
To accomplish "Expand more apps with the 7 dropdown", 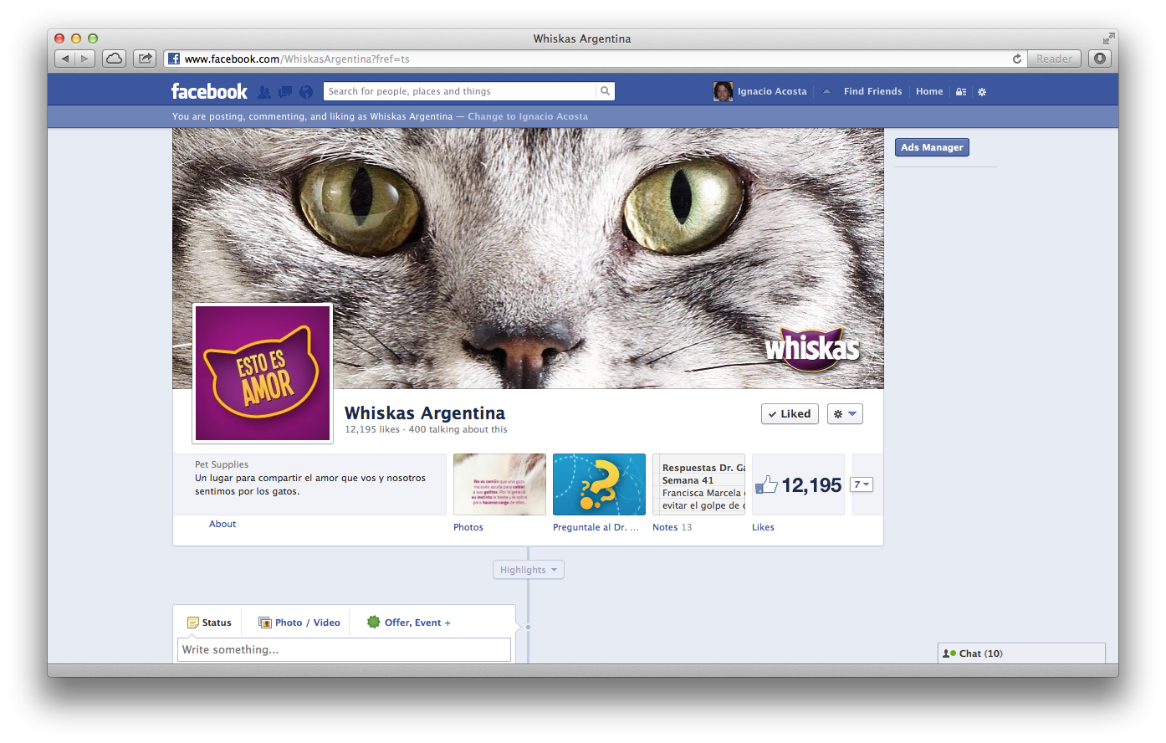I will coord(862,484).
